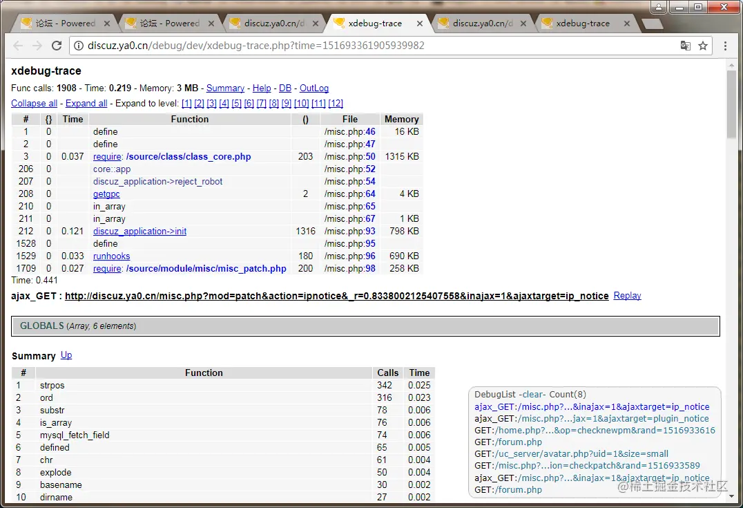
Task: Open the Help link
Action: coord(262,88)
